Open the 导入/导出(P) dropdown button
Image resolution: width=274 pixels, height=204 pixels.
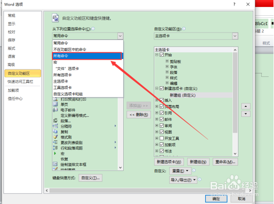tap(183, 180)
